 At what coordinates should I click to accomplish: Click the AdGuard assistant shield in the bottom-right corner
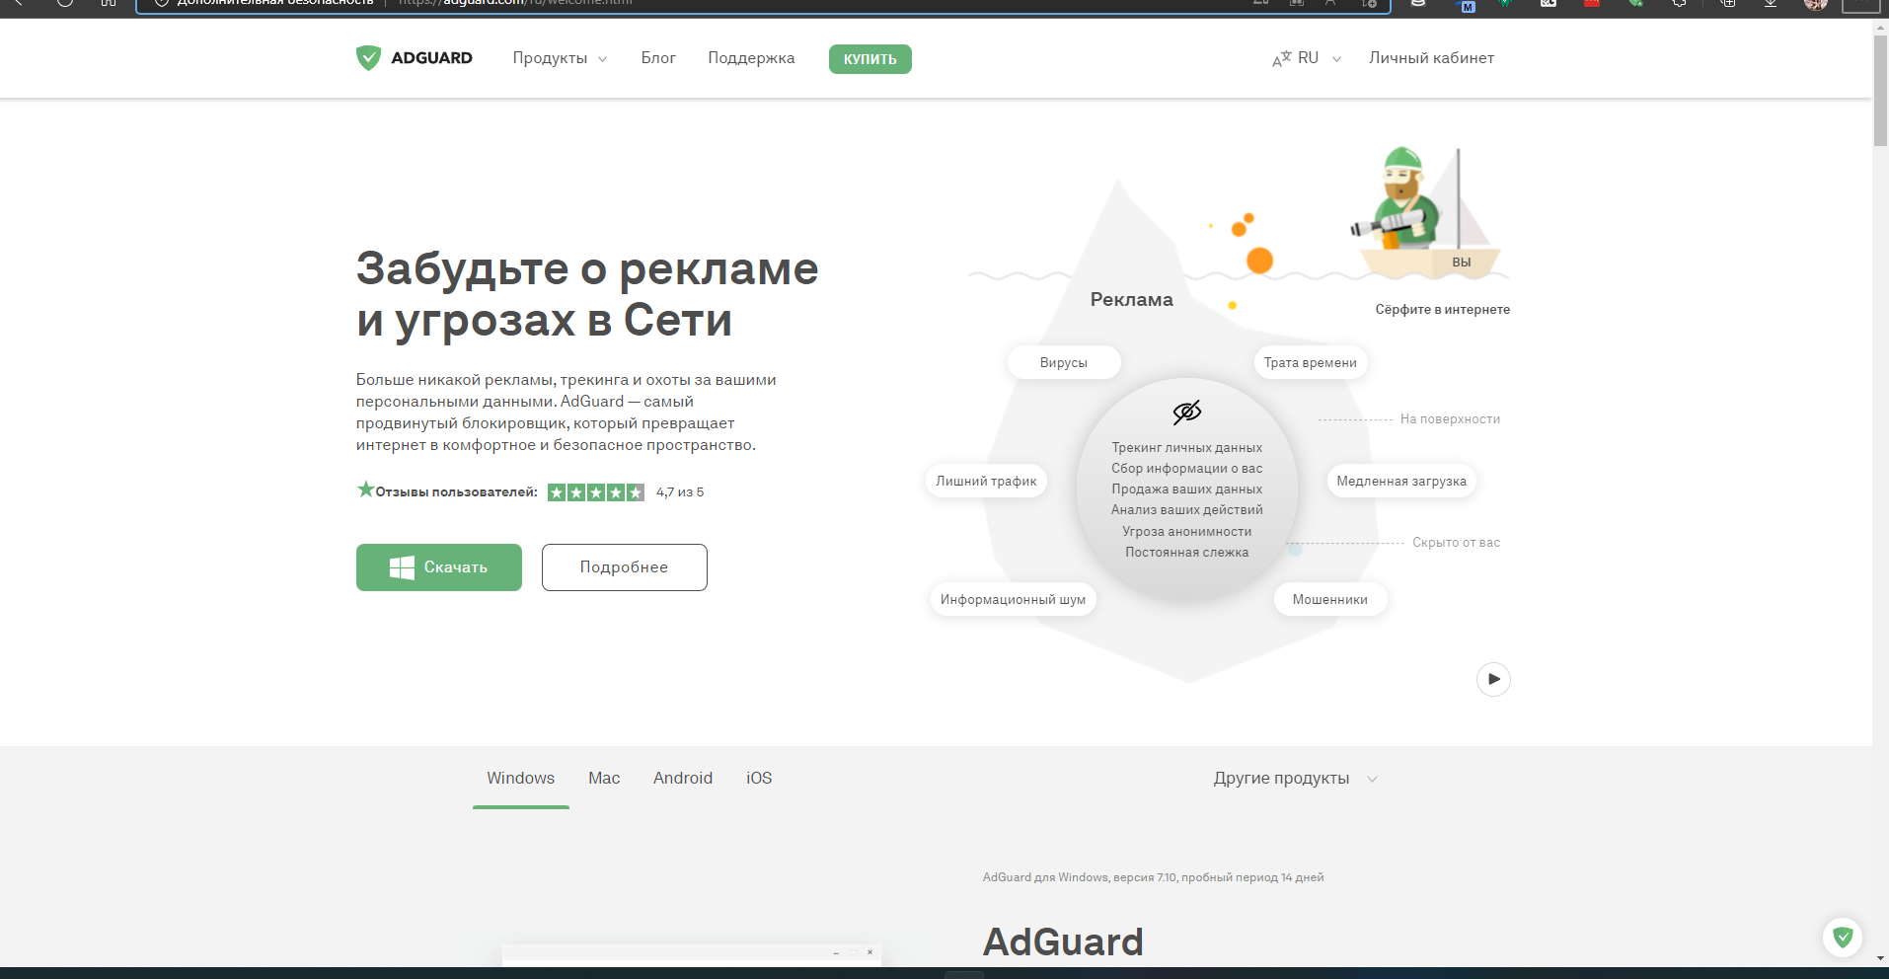coord(1844,936)
